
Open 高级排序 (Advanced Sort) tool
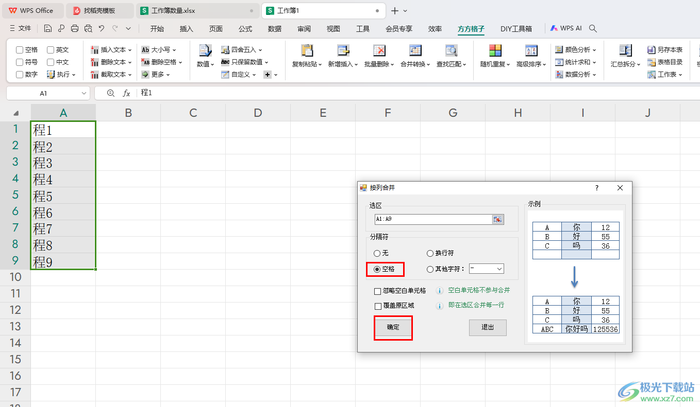[x=531, y=50]
